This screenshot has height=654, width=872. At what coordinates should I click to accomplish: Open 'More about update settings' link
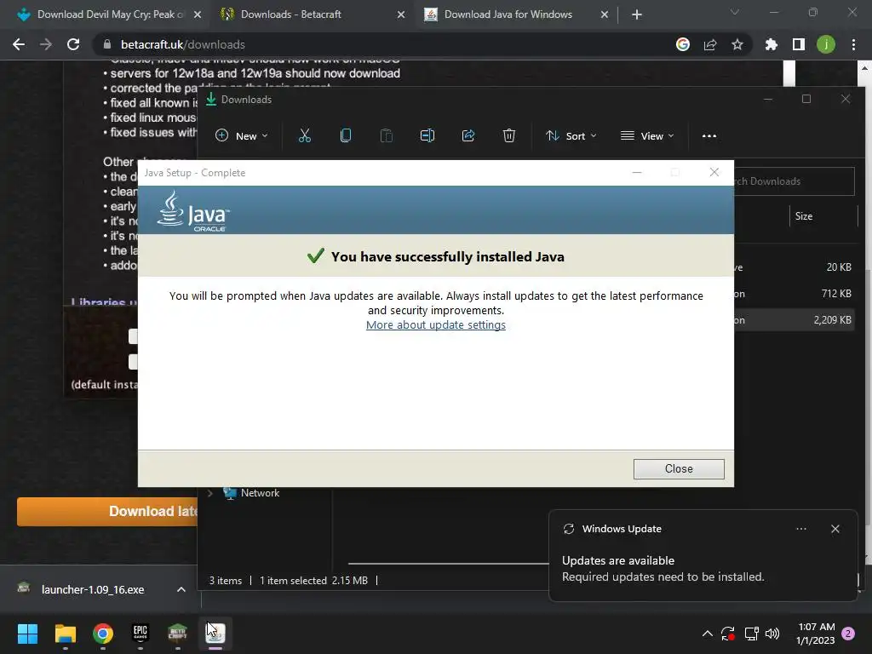[435, 324]
